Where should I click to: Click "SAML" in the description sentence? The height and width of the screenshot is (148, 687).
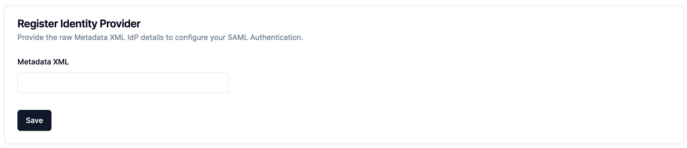[x=237, y=38]
